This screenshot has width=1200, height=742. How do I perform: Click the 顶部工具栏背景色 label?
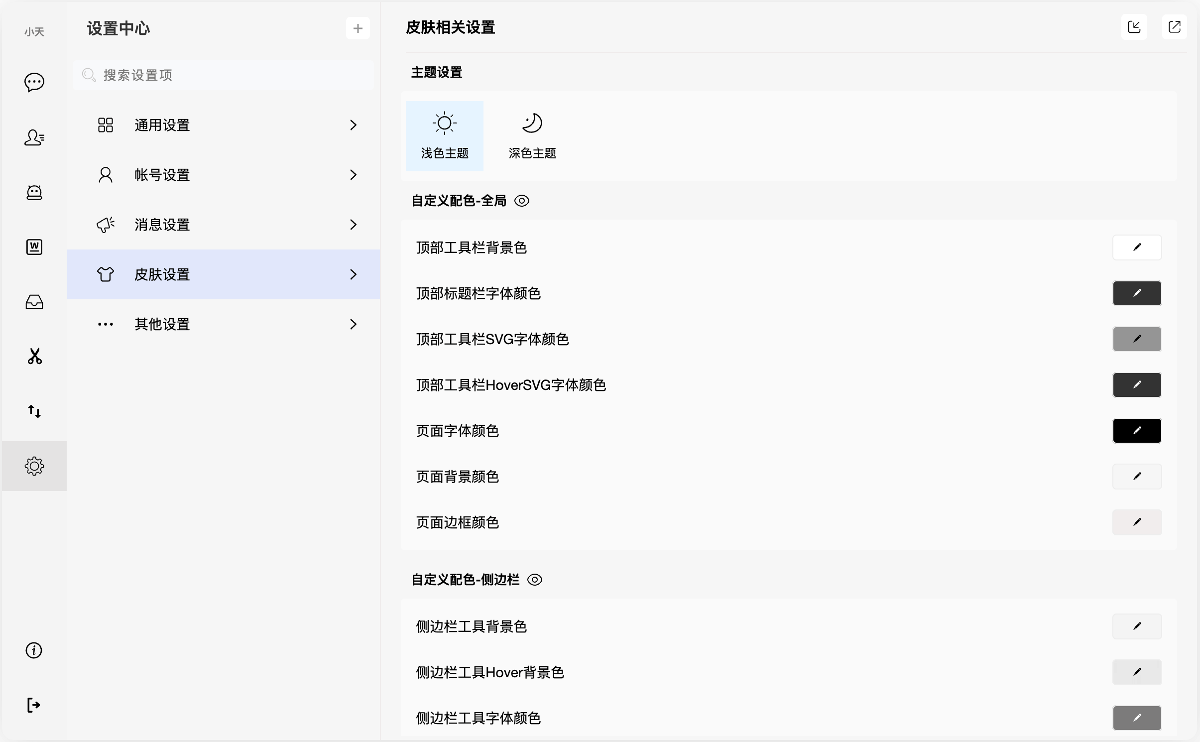coord(472,247)
